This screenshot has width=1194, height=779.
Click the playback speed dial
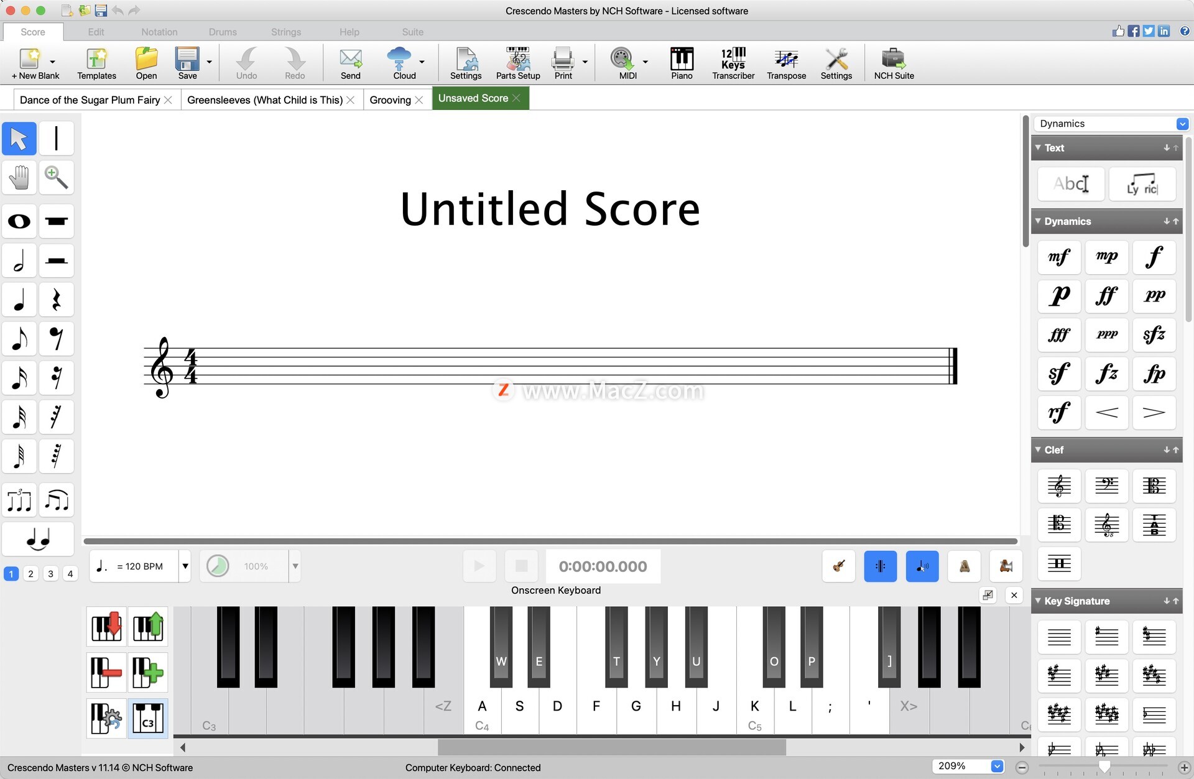click(x=218, y=566)
